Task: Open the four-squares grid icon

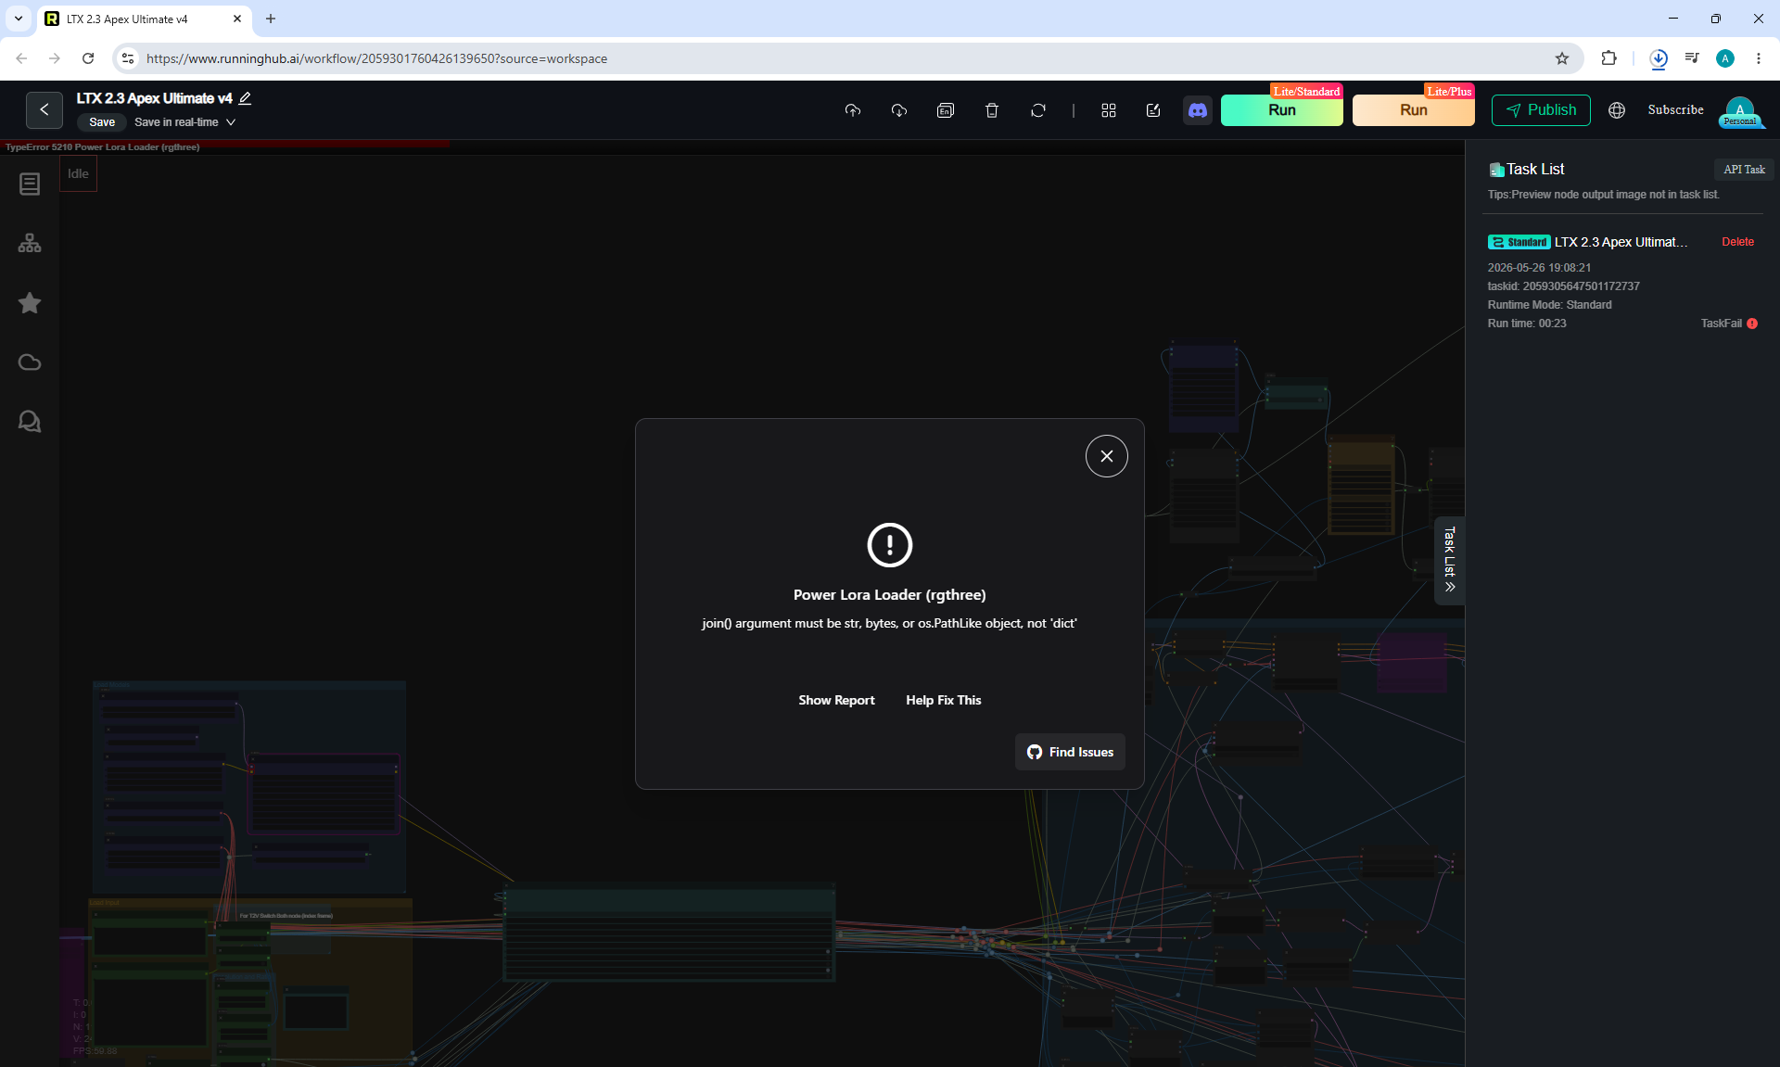Action: pos(1109,110)
